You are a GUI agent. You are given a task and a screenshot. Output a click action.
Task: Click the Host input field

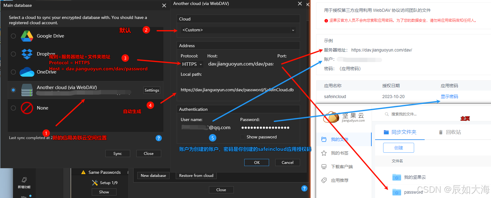coord(241,64)
